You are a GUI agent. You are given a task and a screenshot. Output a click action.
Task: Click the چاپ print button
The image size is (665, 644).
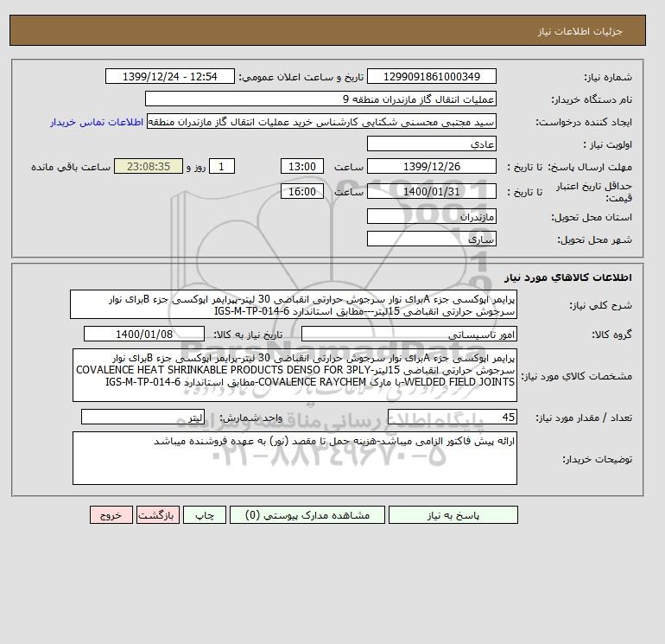[205, 515]
